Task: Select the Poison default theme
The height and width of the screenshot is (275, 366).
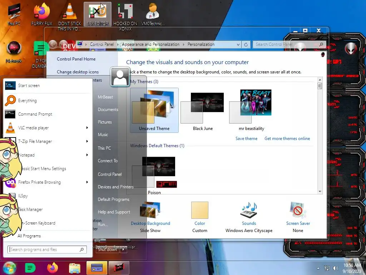Action: coord(154,175)
